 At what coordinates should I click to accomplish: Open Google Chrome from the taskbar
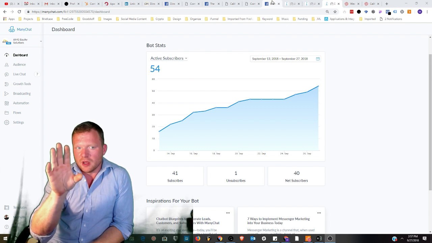pyautogui.click(x=220, y=239)
